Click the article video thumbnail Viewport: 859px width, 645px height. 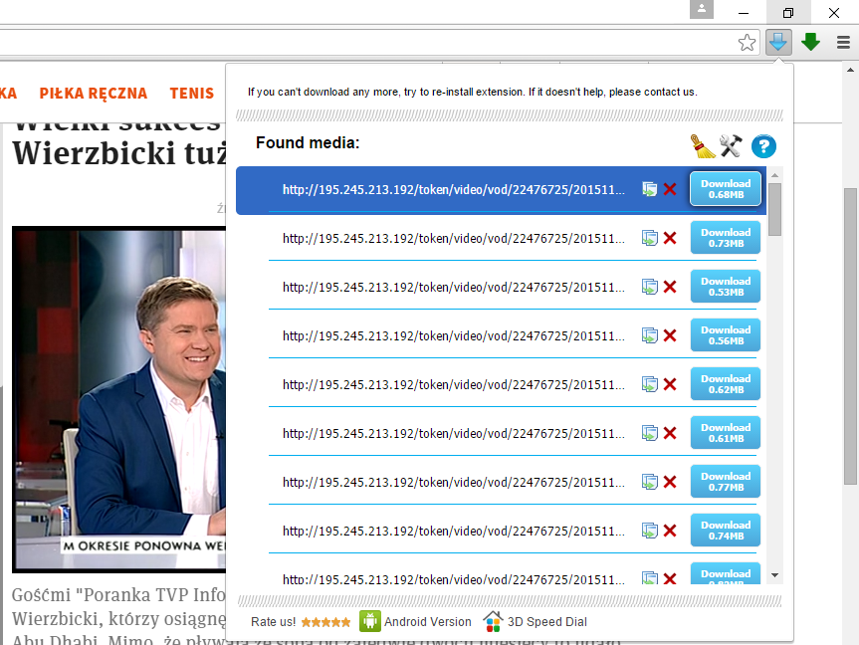coord(118,399)
